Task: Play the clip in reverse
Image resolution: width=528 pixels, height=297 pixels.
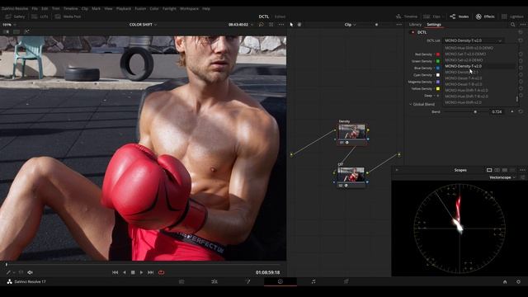Action: [125, 272]
